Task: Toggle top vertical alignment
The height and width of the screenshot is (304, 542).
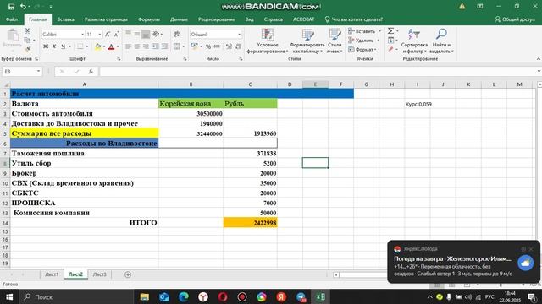Action: coord(128,34)
